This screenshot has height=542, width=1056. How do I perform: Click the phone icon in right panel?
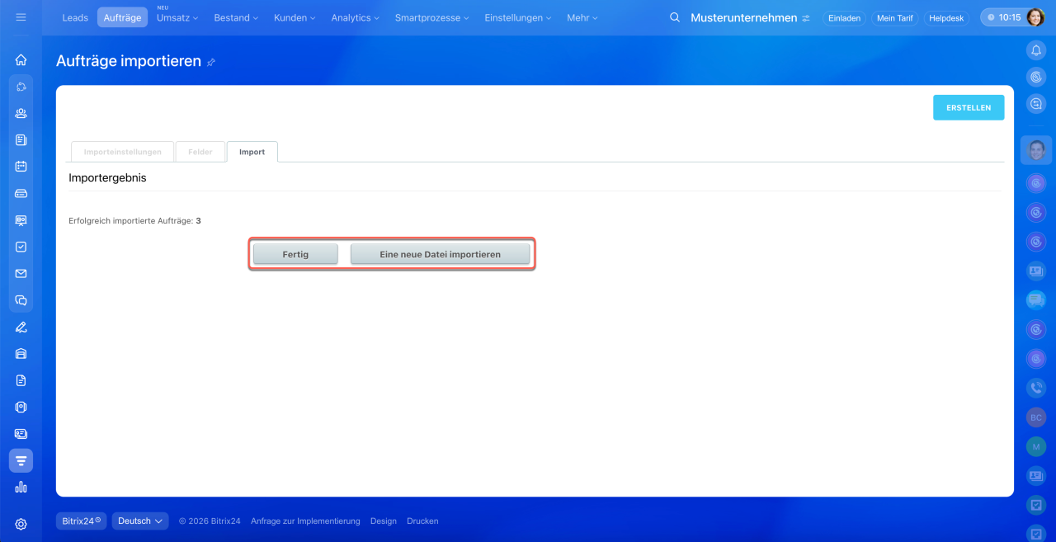pos(1036,387)
